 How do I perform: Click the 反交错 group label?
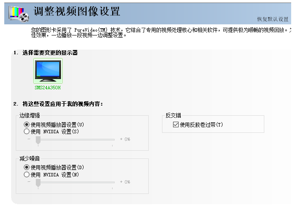(173, 116)
